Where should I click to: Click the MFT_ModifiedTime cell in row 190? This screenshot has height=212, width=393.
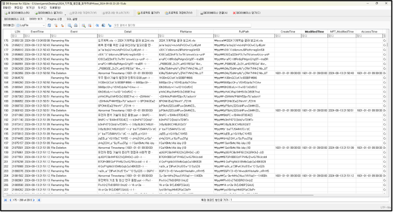(x=342, y=110)
